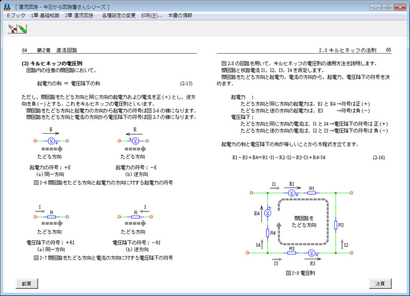
Task: Click the heading (2) キルヒホッフの電圧則
Action: pos(52,64)
